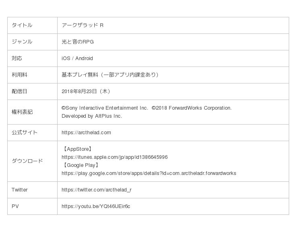The width and height of the screenshot is (298, 231).
Task: Click the タイトル row label
Action: [x=22, y=25]
